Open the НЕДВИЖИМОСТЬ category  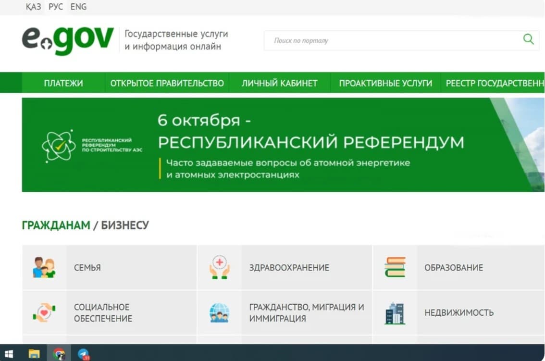458,312
